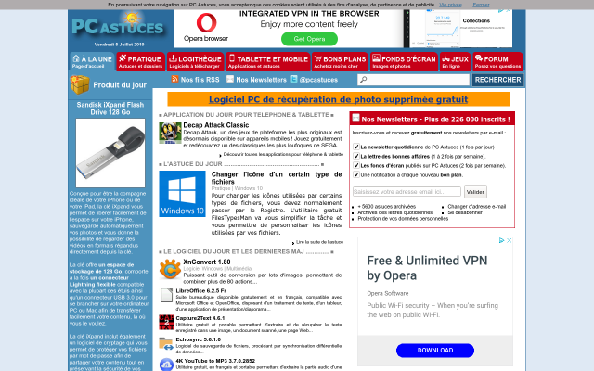Open Protection de vos données personnelles link
This screenshot has height=371, width=594.
tap(403, 219)
